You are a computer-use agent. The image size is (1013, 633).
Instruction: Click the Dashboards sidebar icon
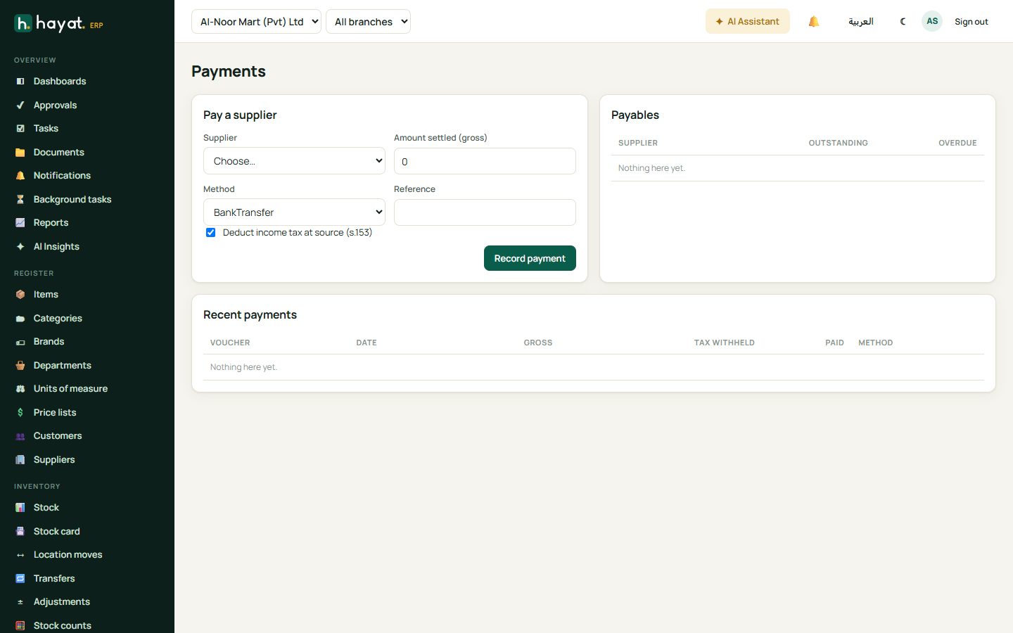coord(20,82)
